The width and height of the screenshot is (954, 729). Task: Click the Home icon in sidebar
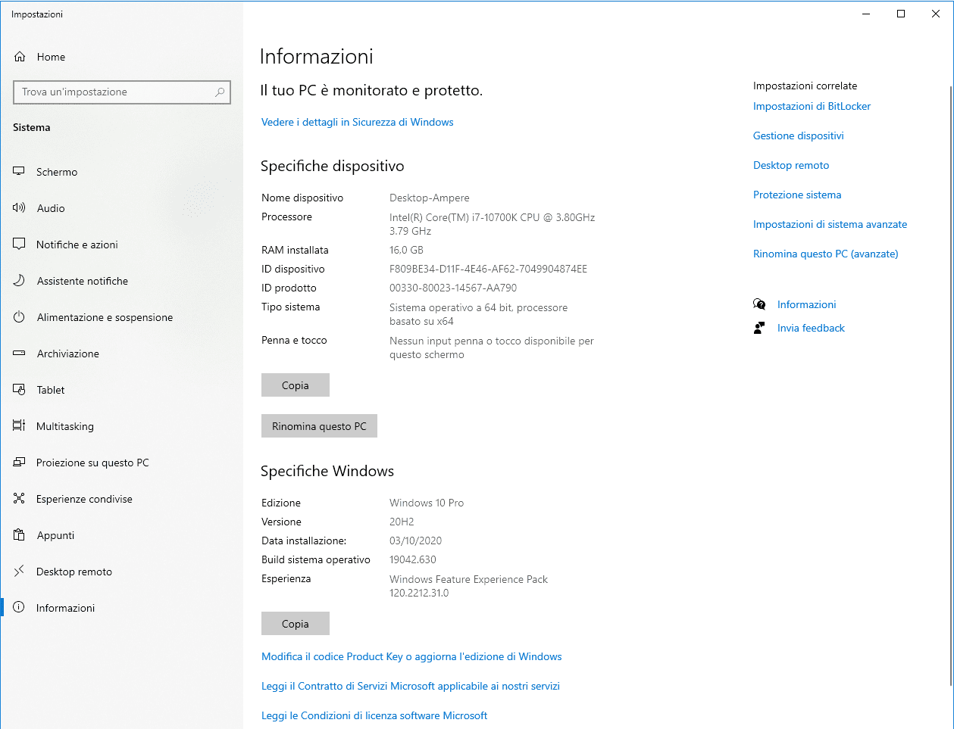(x=20, y=57)
